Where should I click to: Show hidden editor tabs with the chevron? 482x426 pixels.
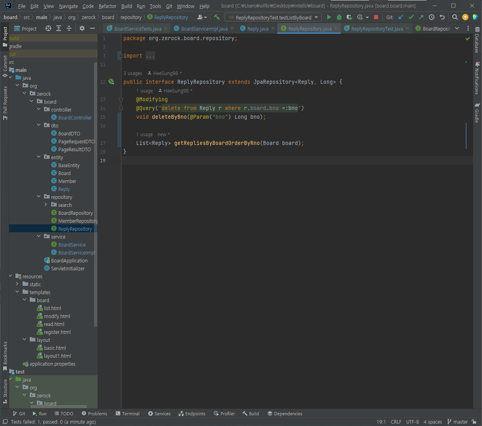click(457, 28)
